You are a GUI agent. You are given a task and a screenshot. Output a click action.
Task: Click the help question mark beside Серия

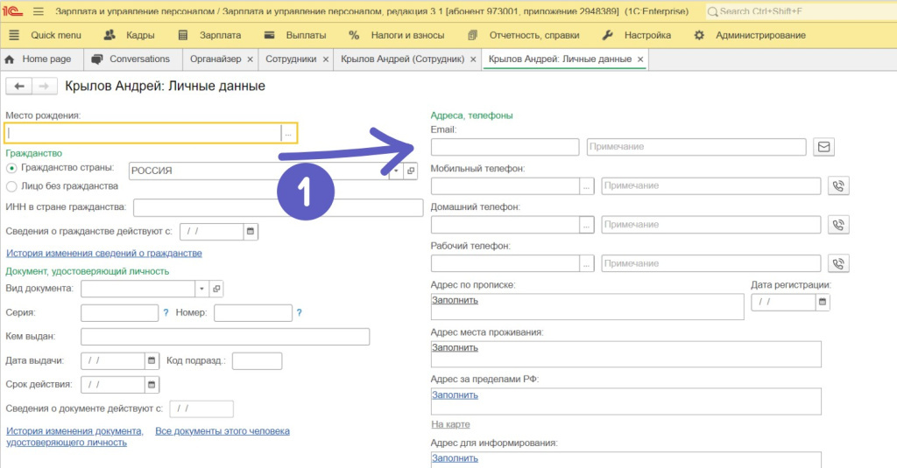point(166,313)
